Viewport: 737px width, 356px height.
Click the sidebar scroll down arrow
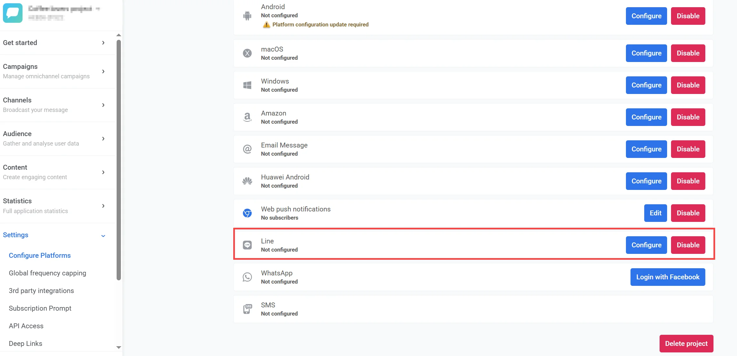(119, 348)
